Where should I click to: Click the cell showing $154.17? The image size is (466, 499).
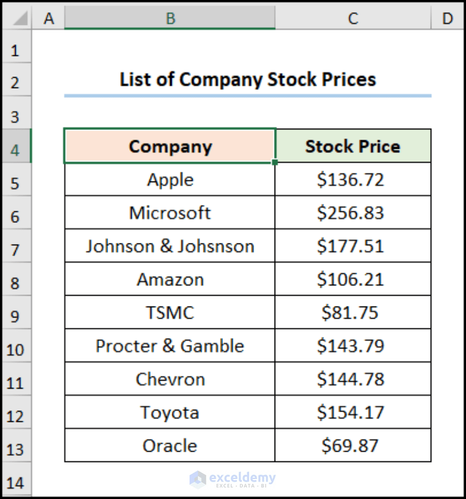(x=352, y=412)
